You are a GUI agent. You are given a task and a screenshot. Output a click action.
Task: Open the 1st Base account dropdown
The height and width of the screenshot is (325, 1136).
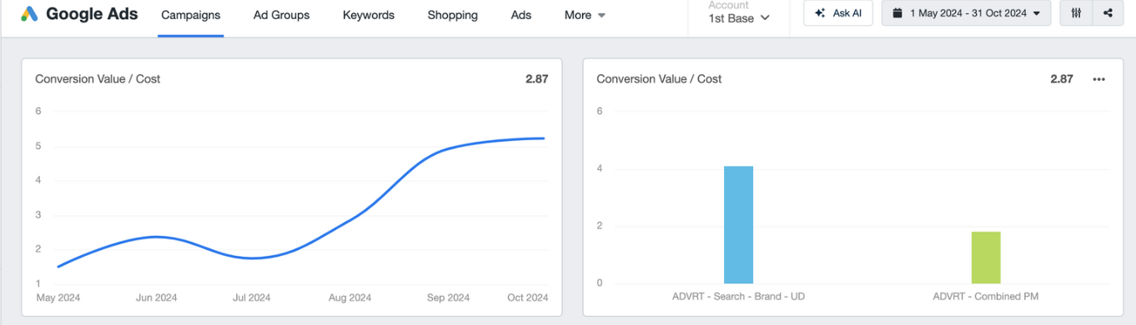click(739, 17)
